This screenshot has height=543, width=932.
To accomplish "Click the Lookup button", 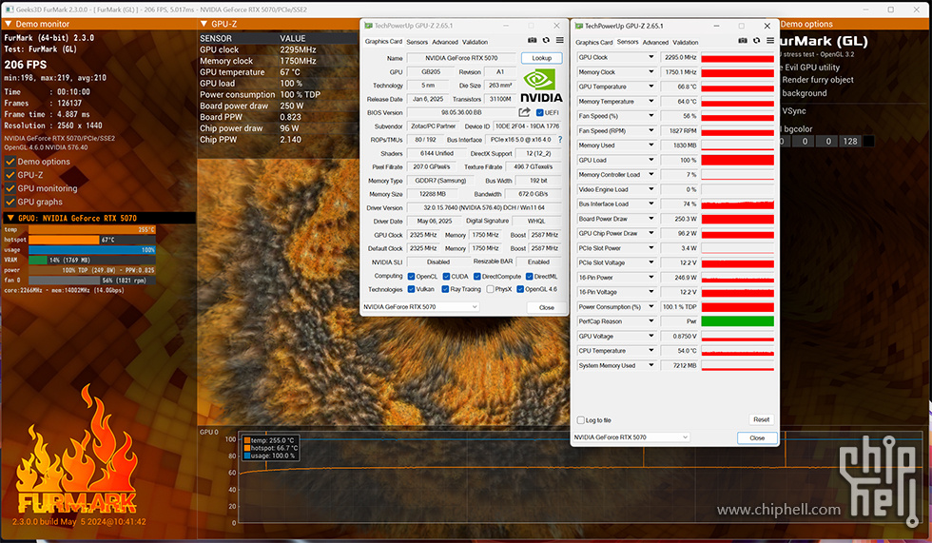I will coord(541,58).
